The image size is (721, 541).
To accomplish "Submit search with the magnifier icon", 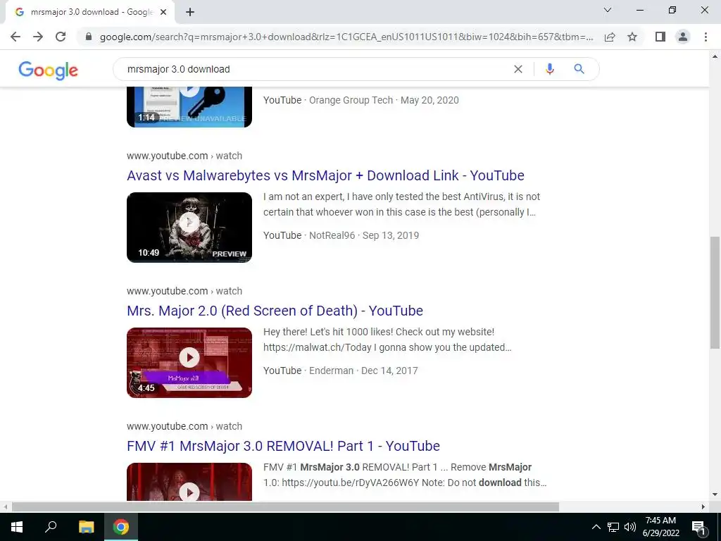I will [x=579, y=69].
